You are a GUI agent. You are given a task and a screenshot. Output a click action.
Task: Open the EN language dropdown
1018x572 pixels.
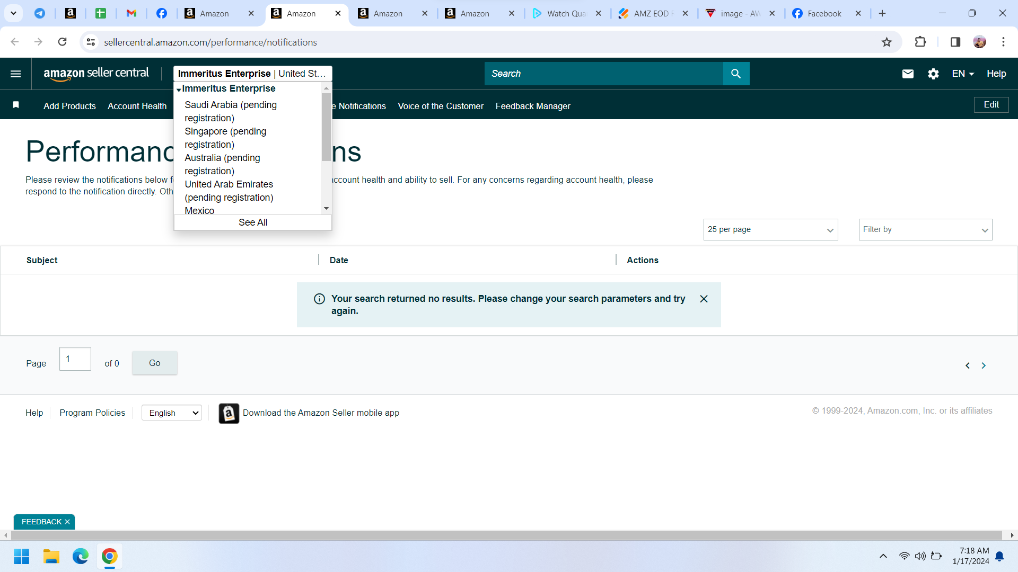pos(963,74)
